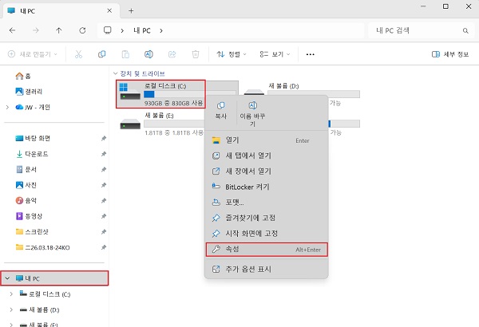Open 새로 만들기 dropdown

click(33, 54)
